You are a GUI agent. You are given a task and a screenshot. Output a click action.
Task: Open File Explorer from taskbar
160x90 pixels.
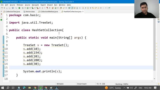(29, 88)
